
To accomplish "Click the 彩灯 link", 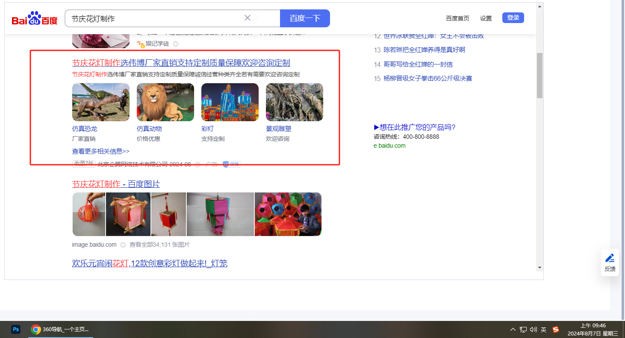I will pyautogui.click(x=207, y=129).
